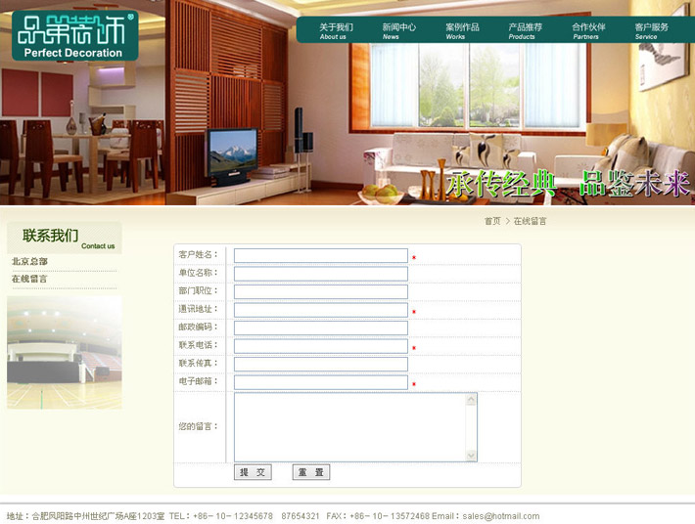Click the 联系电话 input field
This screenshot has width=695, height=524.
(x=320, y=346)
